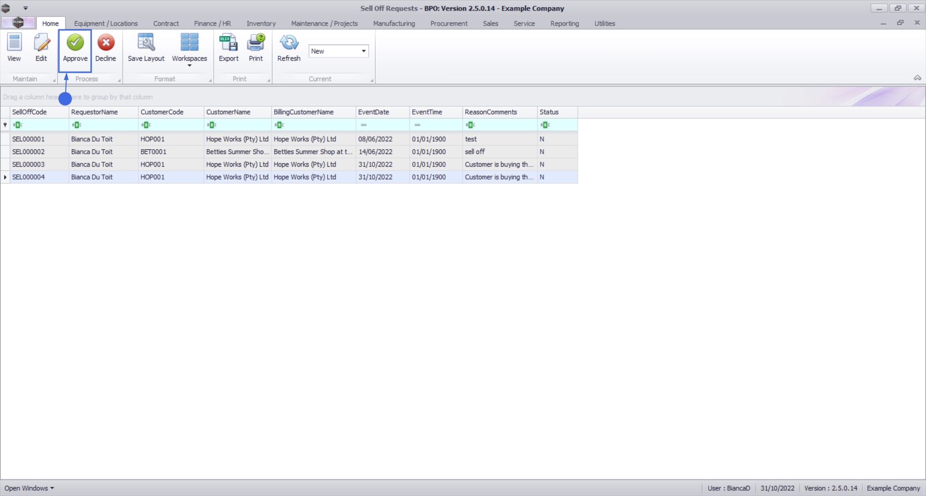Click the 'User : BiancaD' status bar entry
The image size is (926, 496).
point(729,488)
